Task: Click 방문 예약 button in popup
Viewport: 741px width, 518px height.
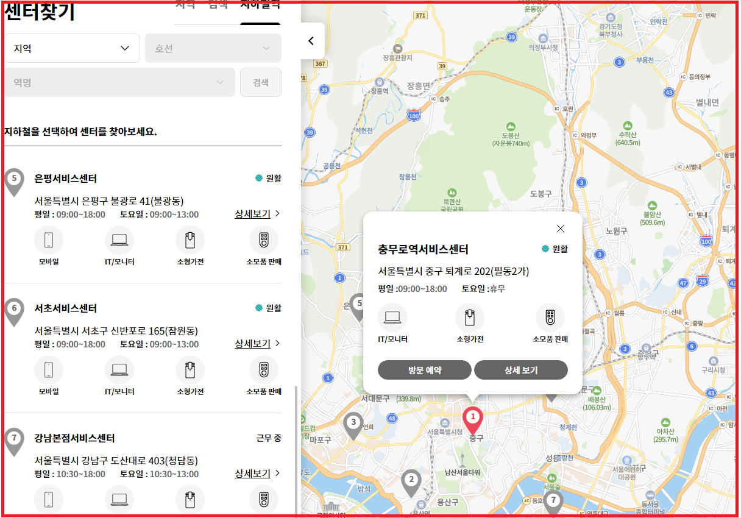Action: pos(425,370)
